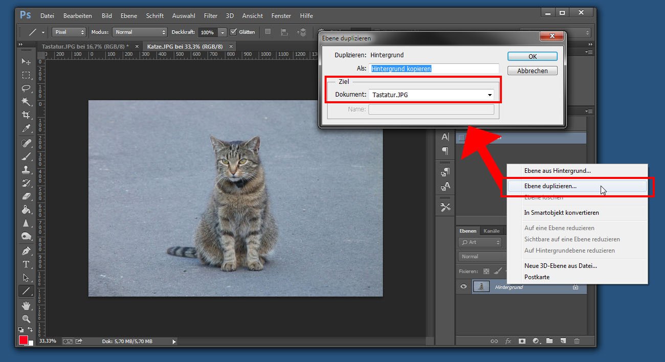Hide the Hintergrund layer
This screenshot has height=362, width=665.
coord(463,287)
